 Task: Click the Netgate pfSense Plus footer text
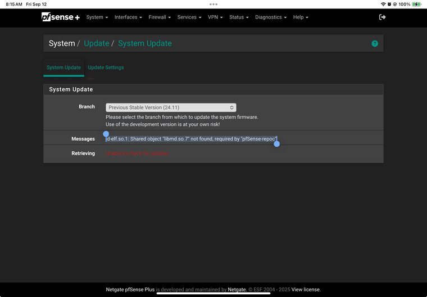click(x=130, y=290)
